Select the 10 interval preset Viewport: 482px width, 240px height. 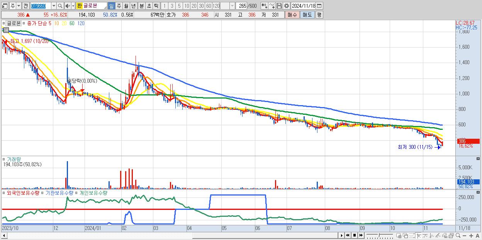[187, 6]
